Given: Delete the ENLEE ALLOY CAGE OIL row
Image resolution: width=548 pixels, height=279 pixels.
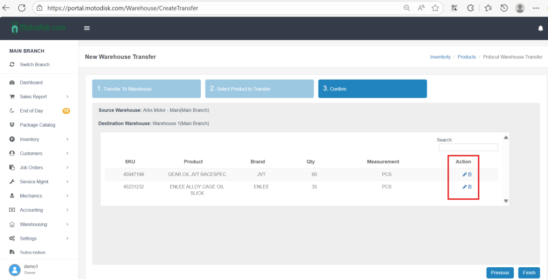Looking at the screenshot, I should (x=470, y=187).
